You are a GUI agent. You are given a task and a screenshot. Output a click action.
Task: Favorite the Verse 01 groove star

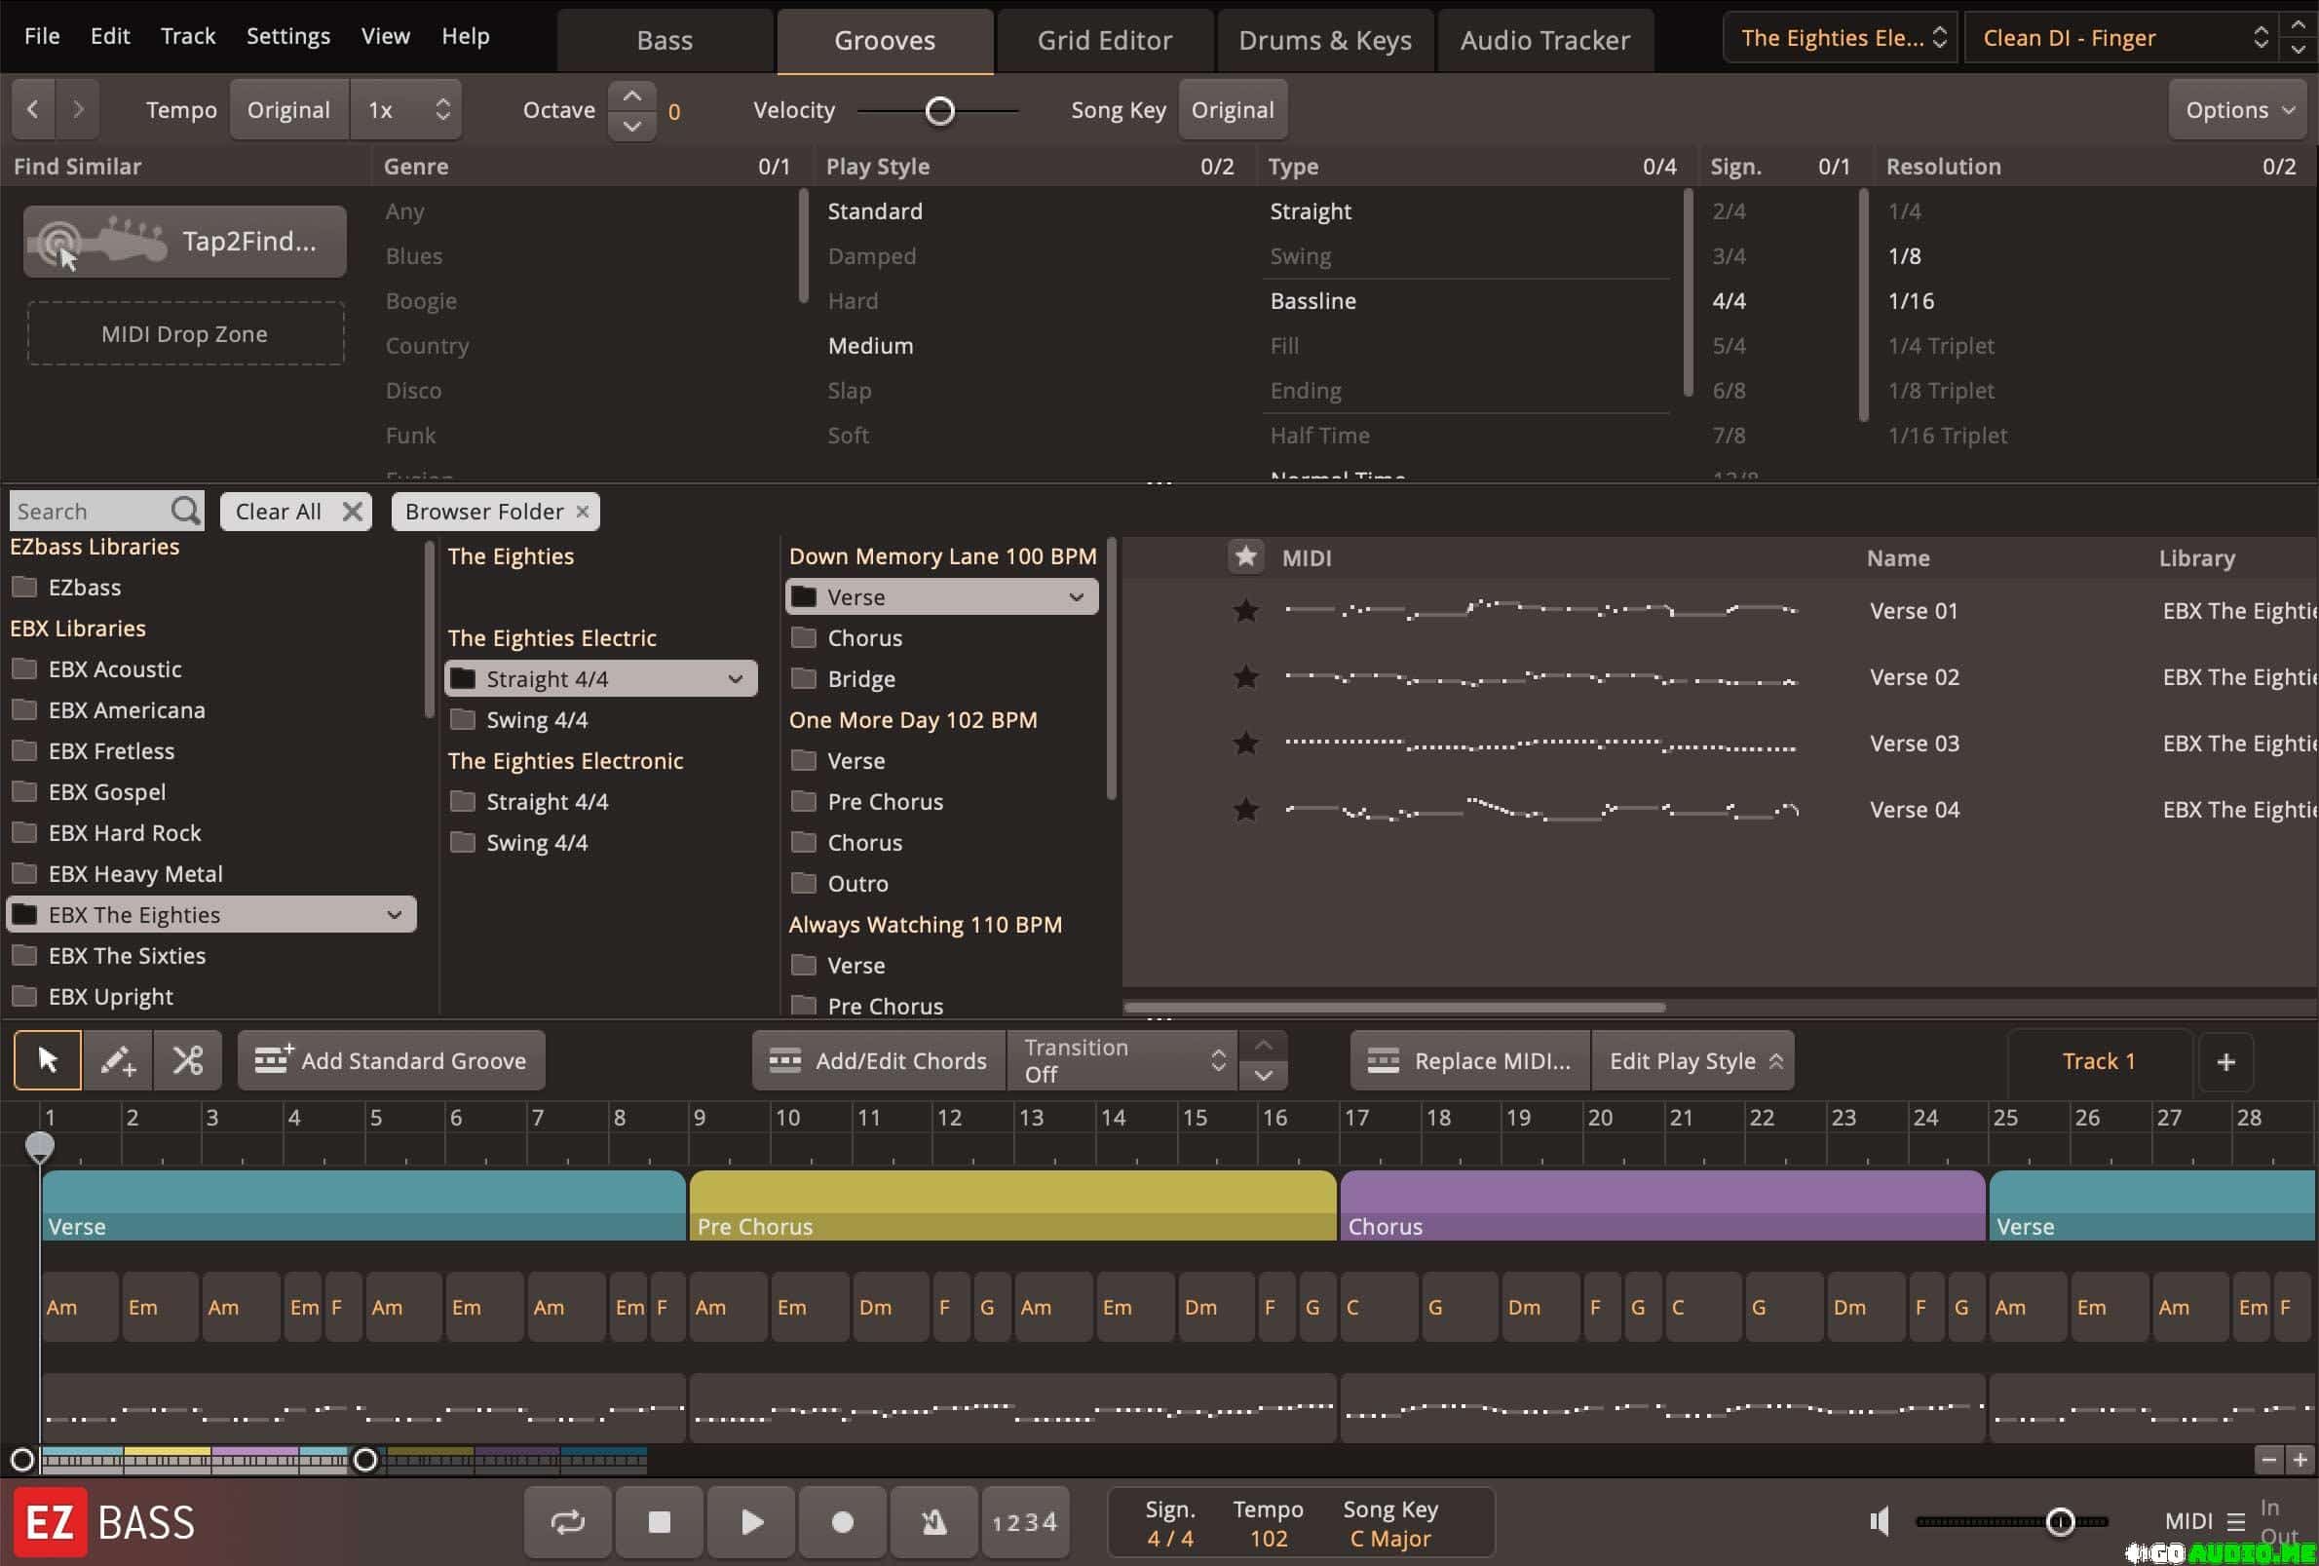[x=1245, y=610]
